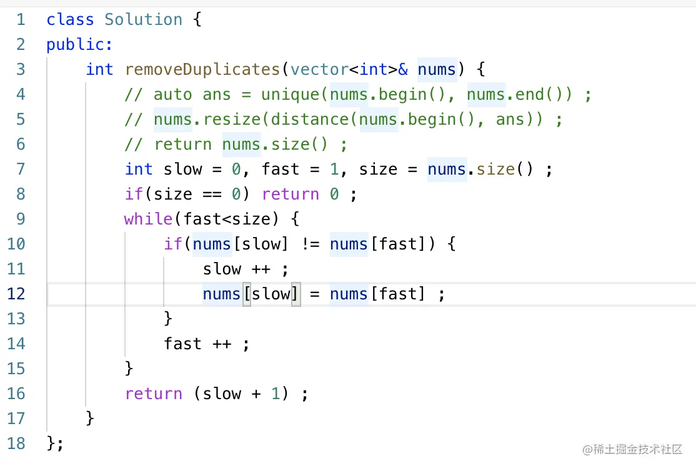Click 'fast = 1' on line 7
Viewport: 696px width, 469px height.
pos(300,169)
